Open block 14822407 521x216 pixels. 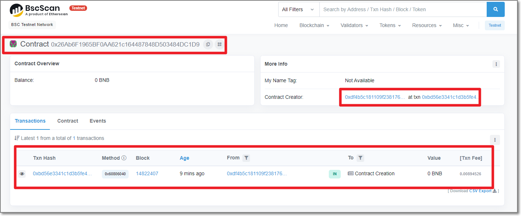(147, 174)
